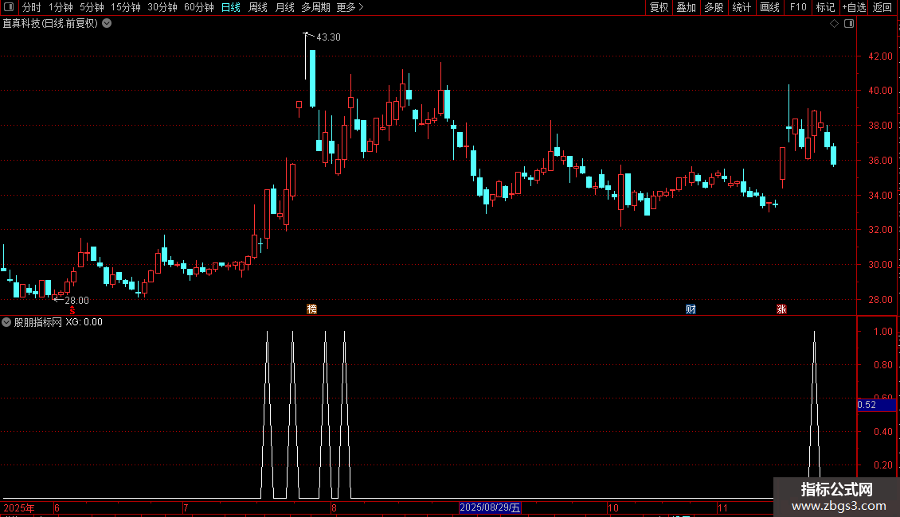Click the 2025/08/29/五 date label
The image size is (900, 517).
490,507
